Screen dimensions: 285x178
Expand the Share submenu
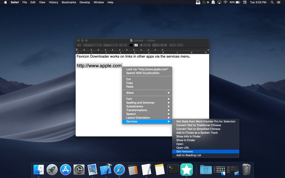pyautogui.click(x=147, y=93)
